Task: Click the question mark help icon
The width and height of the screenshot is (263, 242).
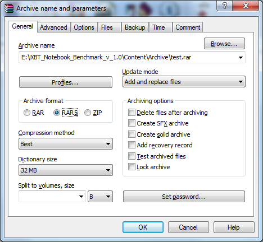Action: tap(225, 6)
